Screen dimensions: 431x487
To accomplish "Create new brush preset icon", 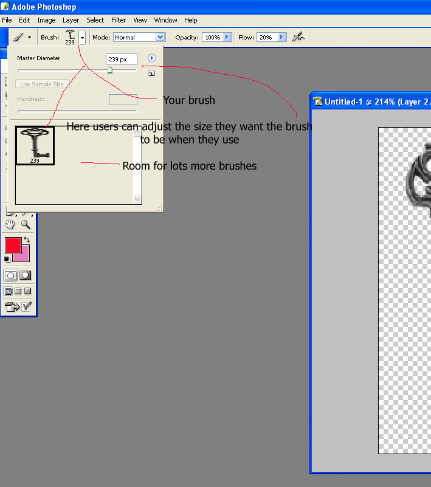I will [x=151, y=74].
